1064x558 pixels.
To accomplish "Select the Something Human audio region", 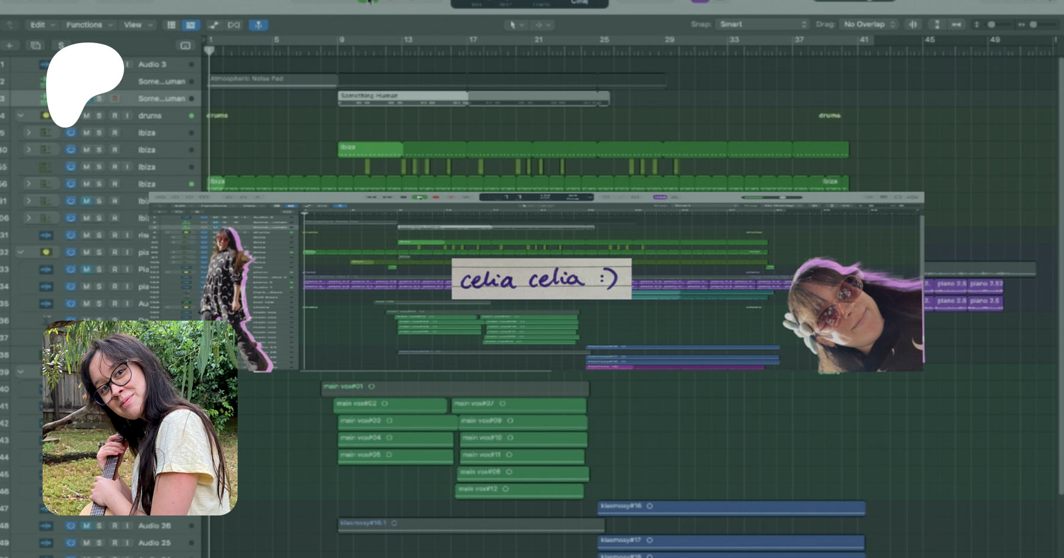I will tap(402, 96).
